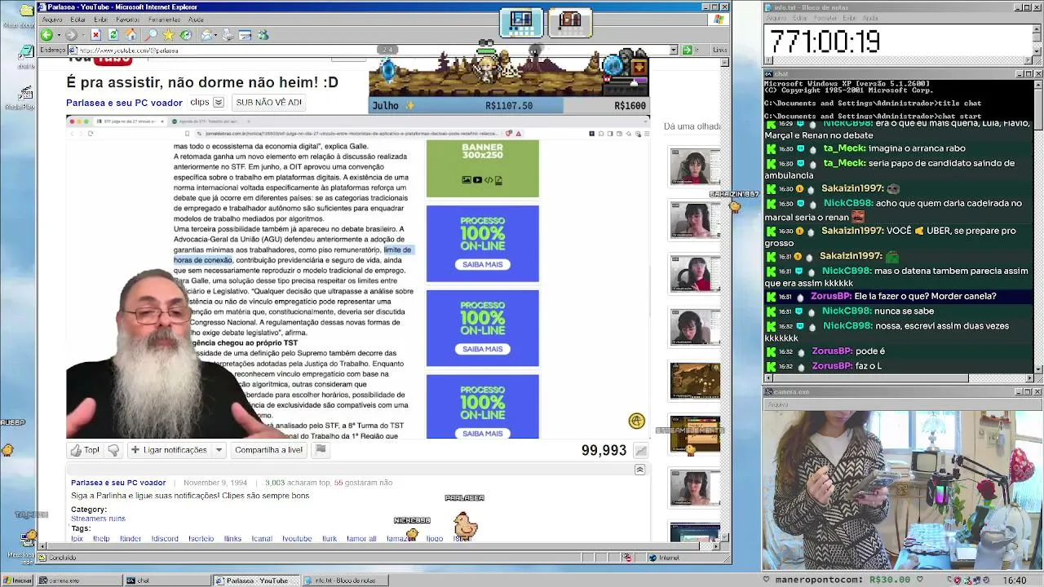
Task: Click the !sorteio tag link
Action: coord(201,539)
